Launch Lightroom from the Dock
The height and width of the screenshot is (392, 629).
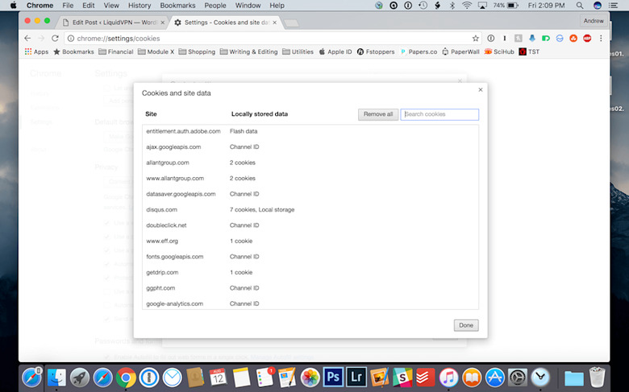(x=356, y=378)
